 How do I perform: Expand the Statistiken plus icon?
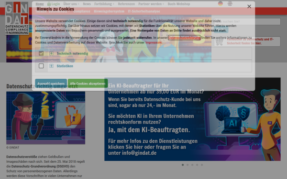point(52,66)
